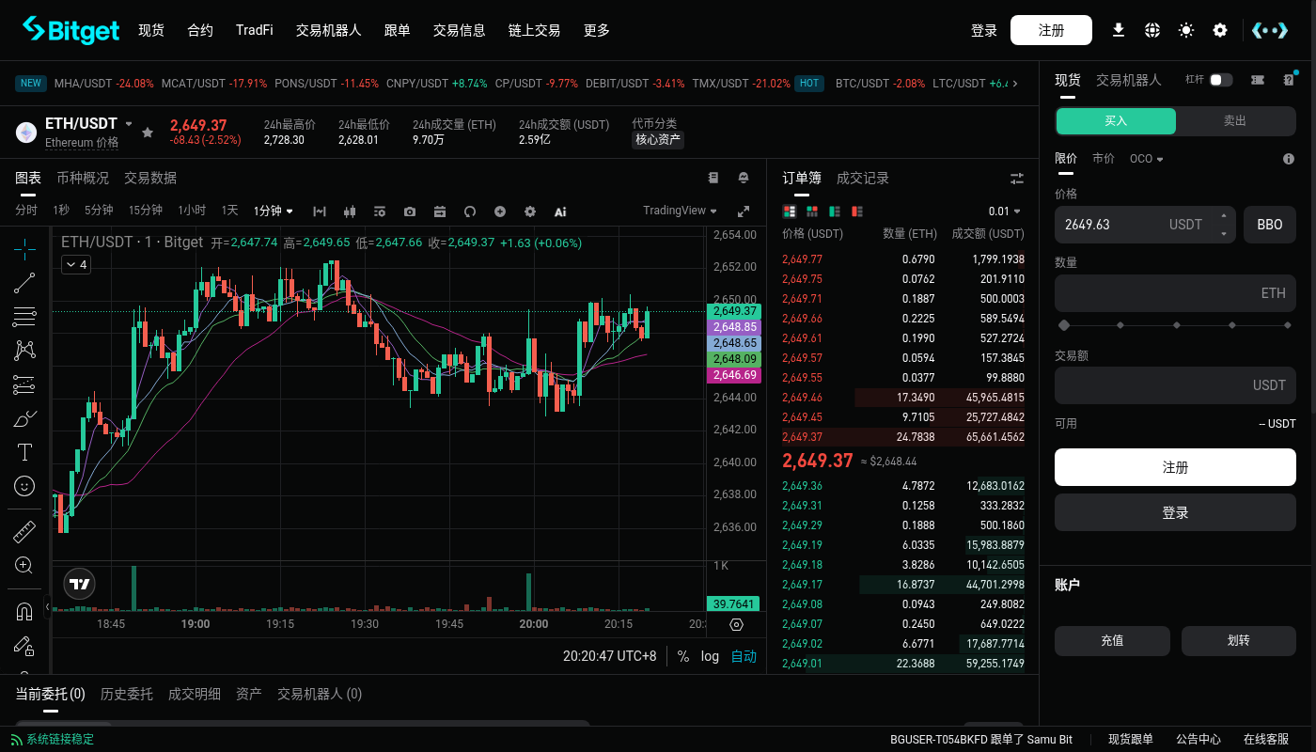Viewport: 1316px width, 752px height.
Task: Expand chart to fullscreen
Action: coord(744,211)
